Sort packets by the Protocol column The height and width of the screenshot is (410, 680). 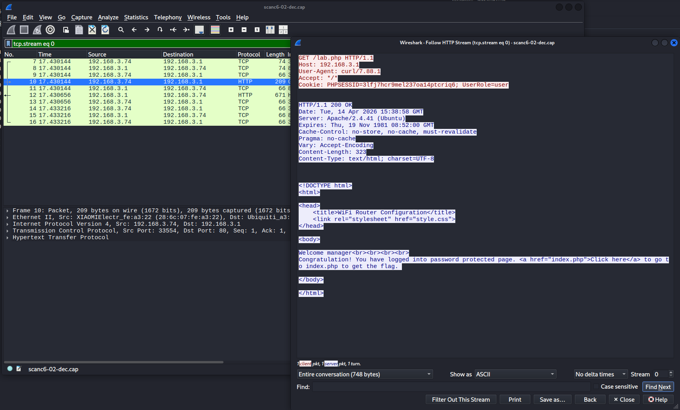(250, 55)
